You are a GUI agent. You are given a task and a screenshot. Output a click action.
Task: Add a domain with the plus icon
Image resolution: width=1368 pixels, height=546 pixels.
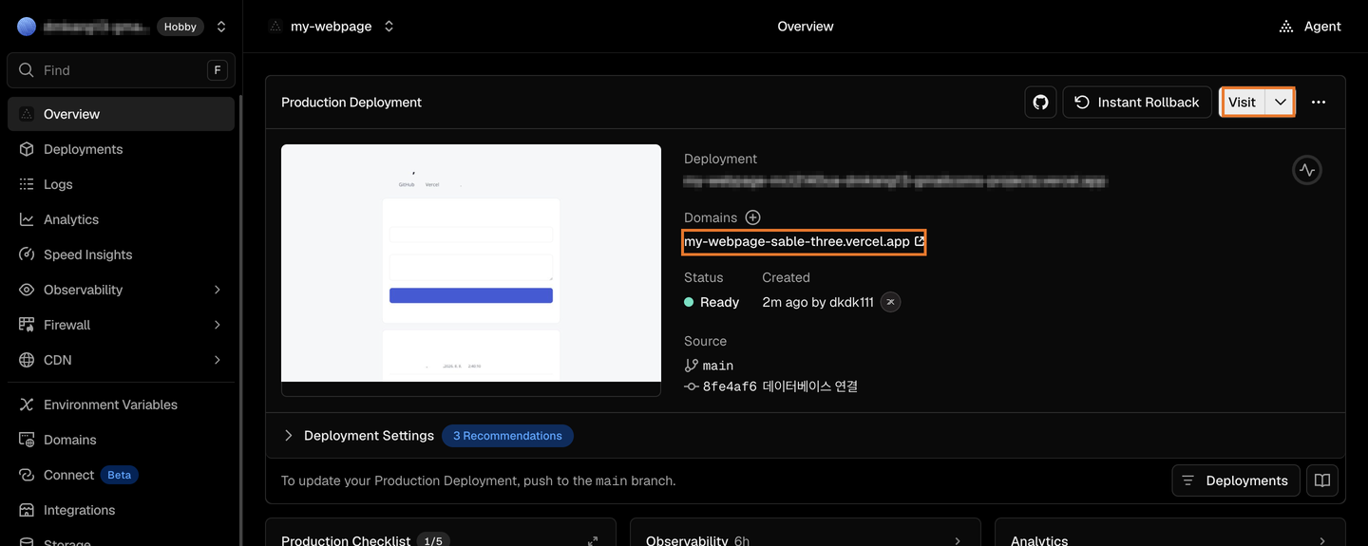pos(752,217)
